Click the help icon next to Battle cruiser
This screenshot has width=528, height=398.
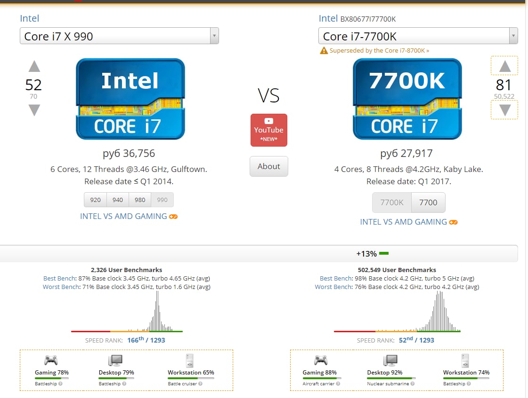200,383
